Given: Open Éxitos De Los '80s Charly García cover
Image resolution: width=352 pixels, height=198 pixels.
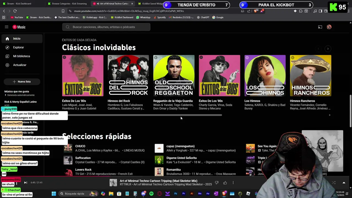Looking at the screenshot, I should click(219, 76).
